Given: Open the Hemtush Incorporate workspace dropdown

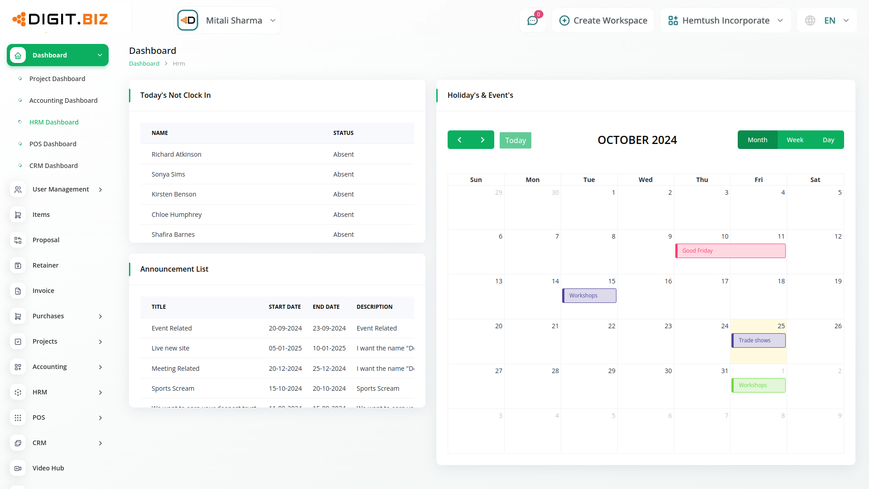Looking at the screenshot, I should point(726,21).
